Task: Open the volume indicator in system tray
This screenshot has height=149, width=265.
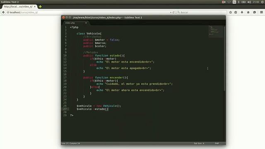Action: 249,2
